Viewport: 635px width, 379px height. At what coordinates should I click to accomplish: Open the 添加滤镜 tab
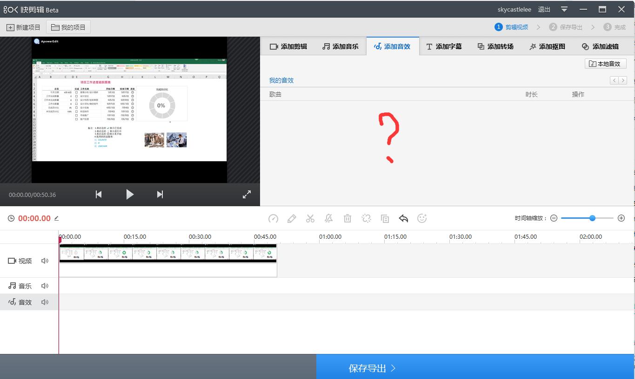pyautogui.click(x=600, y=46)
